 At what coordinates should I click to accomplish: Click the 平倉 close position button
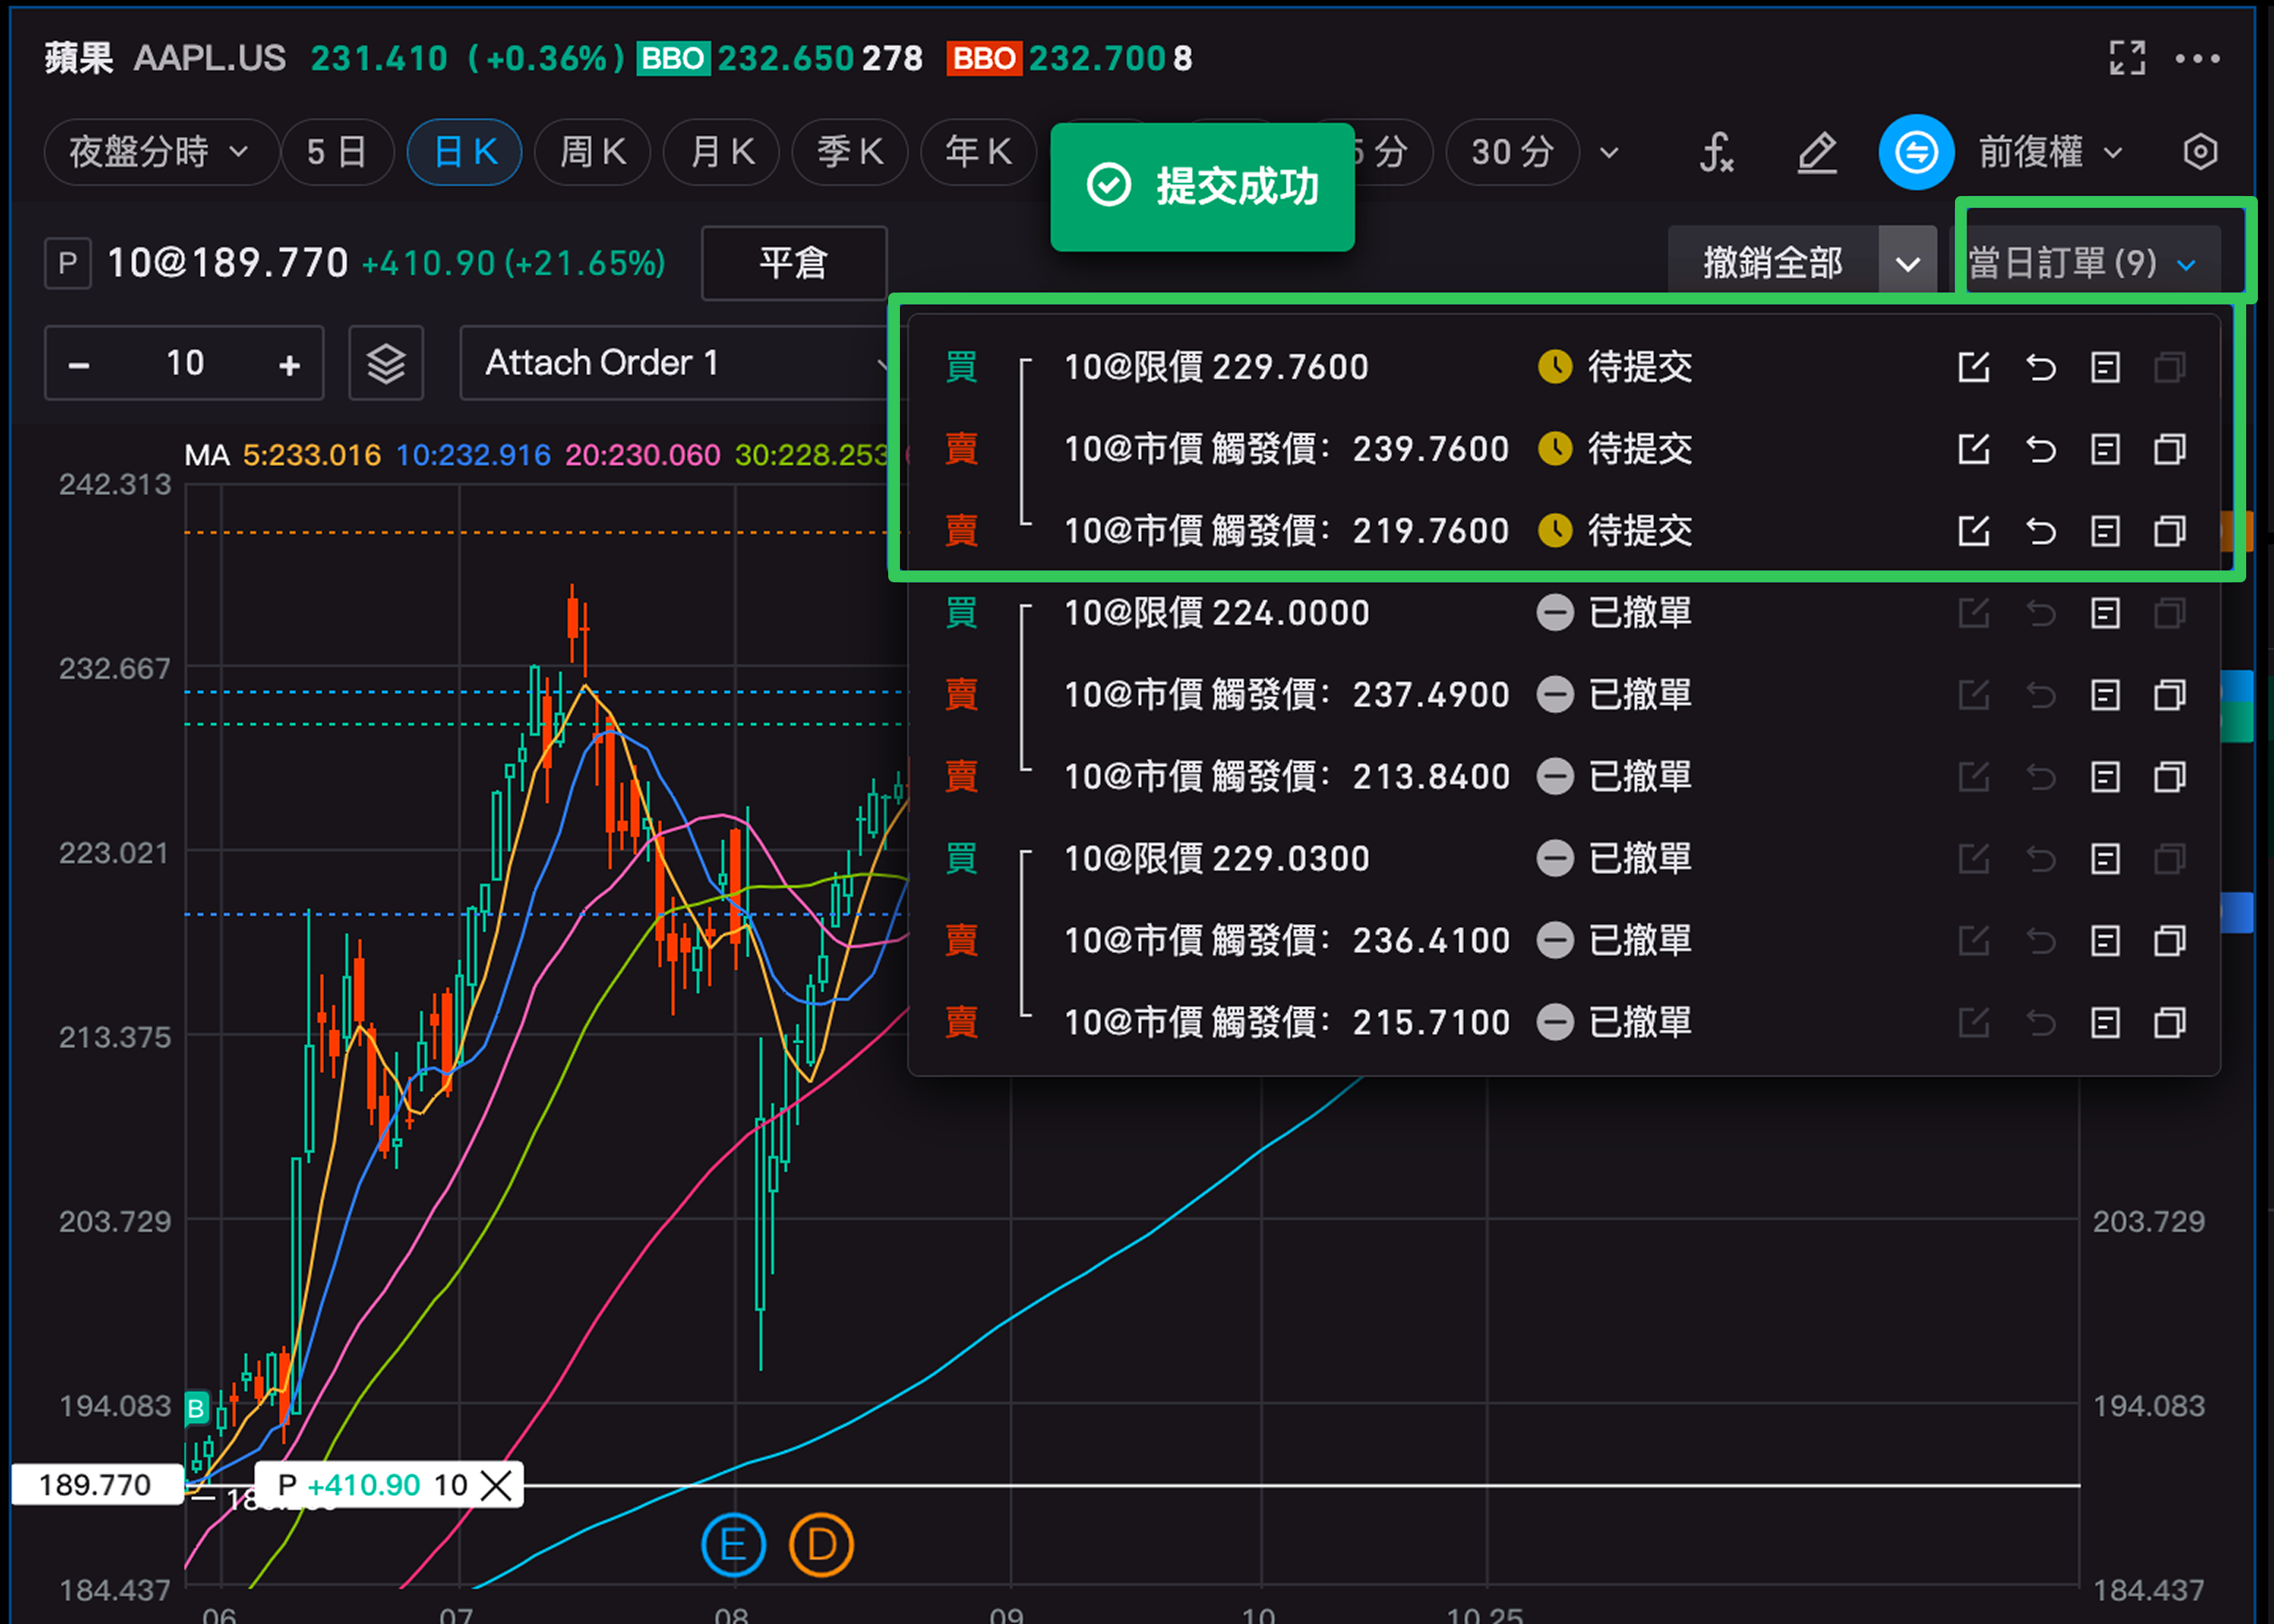pos(794,264)
